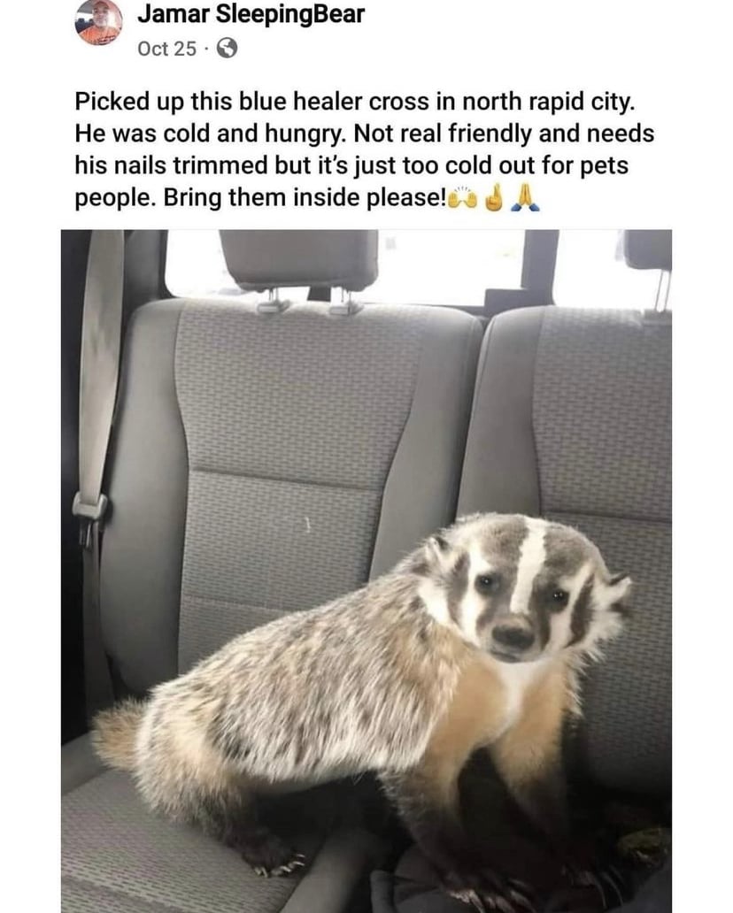
Task: Click the words 'north rapid city'
Action: (x=546, y=102)
